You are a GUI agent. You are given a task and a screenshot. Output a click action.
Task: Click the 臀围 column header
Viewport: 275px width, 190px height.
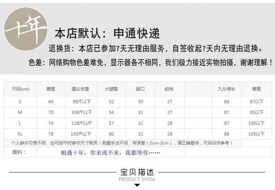(x=256, y=89)
